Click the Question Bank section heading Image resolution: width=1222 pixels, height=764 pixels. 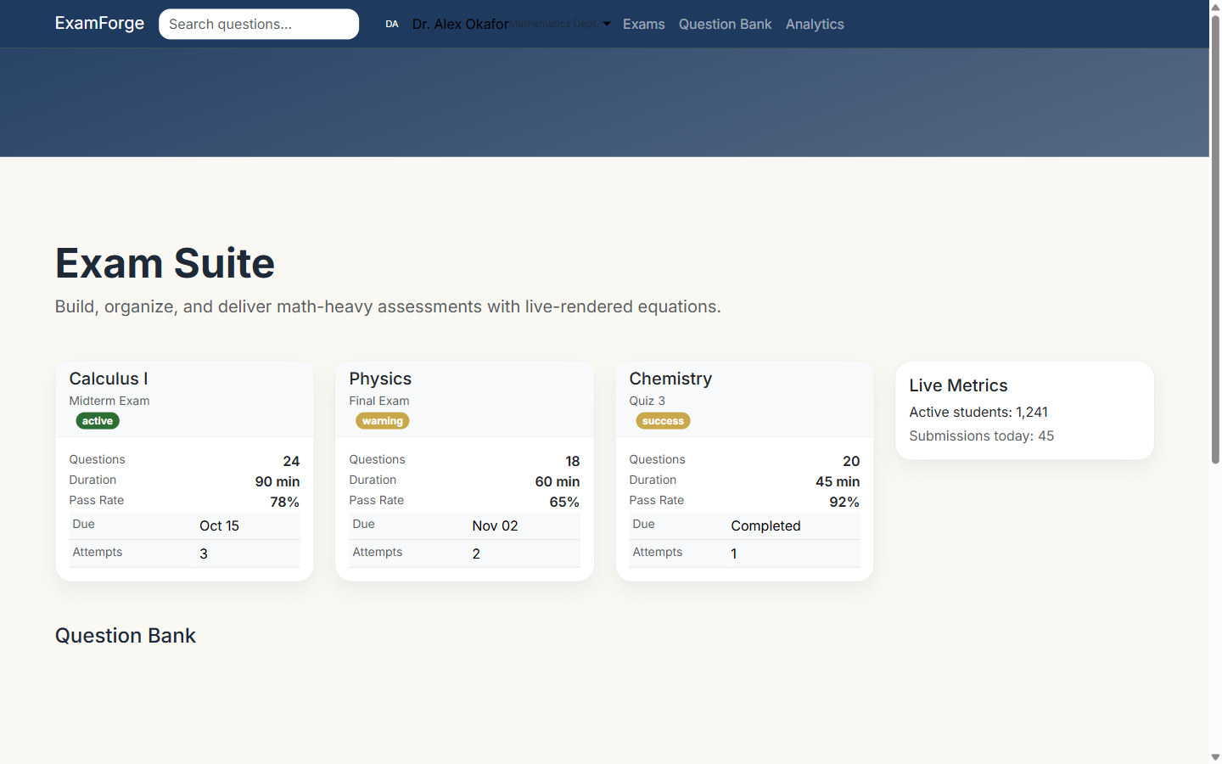[126, 636]
